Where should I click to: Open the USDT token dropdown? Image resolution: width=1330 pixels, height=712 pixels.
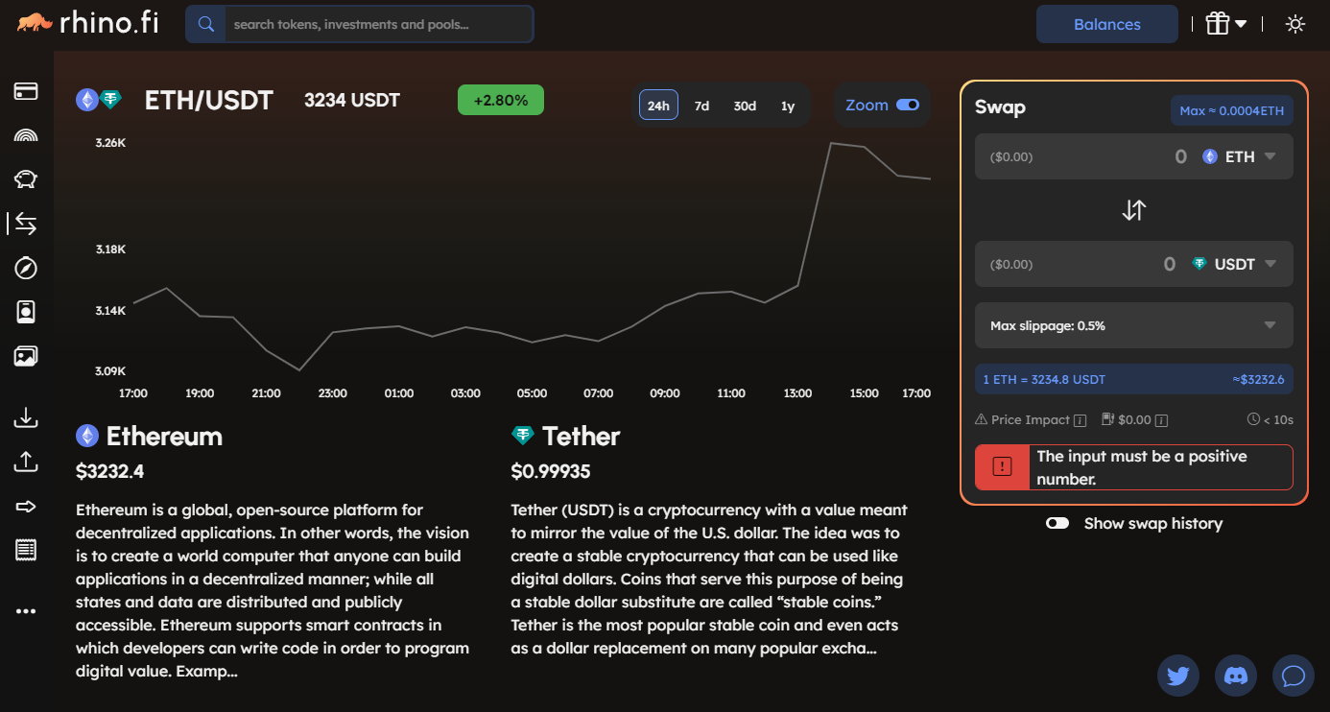(x=1235, y=264)
